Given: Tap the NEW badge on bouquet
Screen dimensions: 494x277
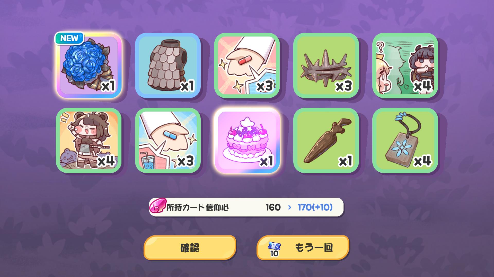Looking at the screenshot, I should (x=69, y=38).
